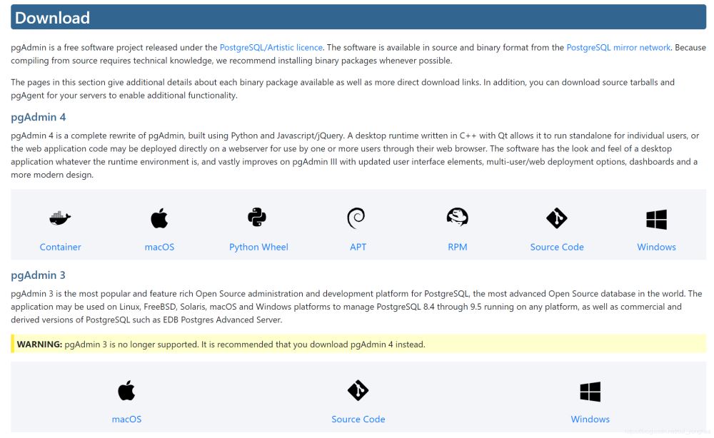Select the Apple logo under pgAdmin 4

(x=159, y=218)
